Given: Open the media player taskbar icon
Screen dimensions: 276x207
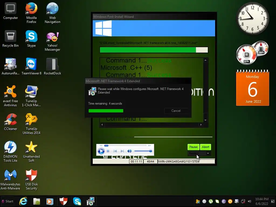Looking at the screenshot, I should (x=50, y=201).
